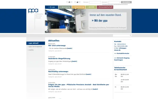Image resolution: width=158 pixels, height=99 pixels.
Task: Open the 'die ppa' menu tab
Action: coord(52,7)
